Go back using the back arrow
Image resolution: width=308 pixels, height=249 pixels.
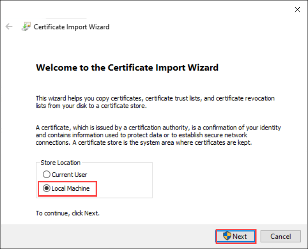[9, 26]
